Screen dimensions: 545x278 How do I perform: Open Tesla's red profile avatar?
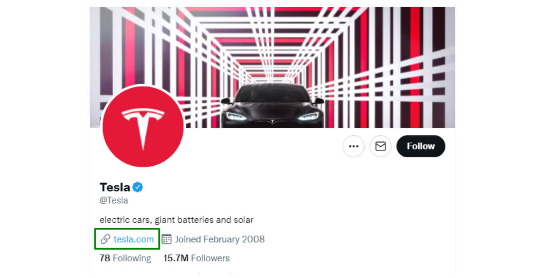(x=143, y=127)
